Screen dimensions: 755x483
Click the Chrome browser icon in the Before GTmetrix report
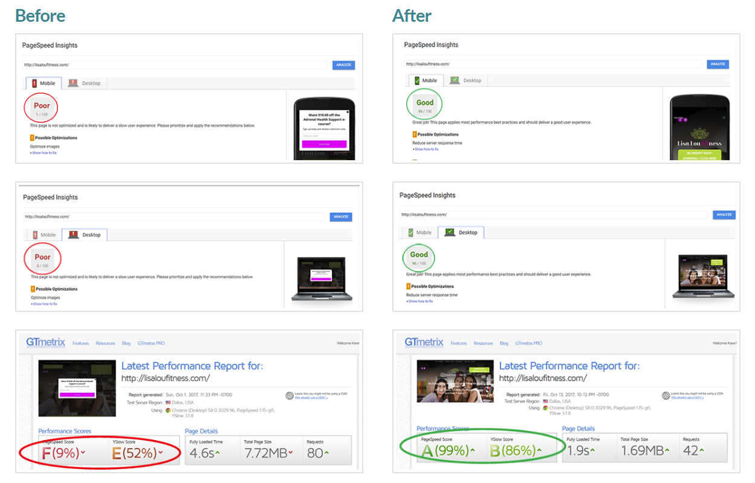169,409
